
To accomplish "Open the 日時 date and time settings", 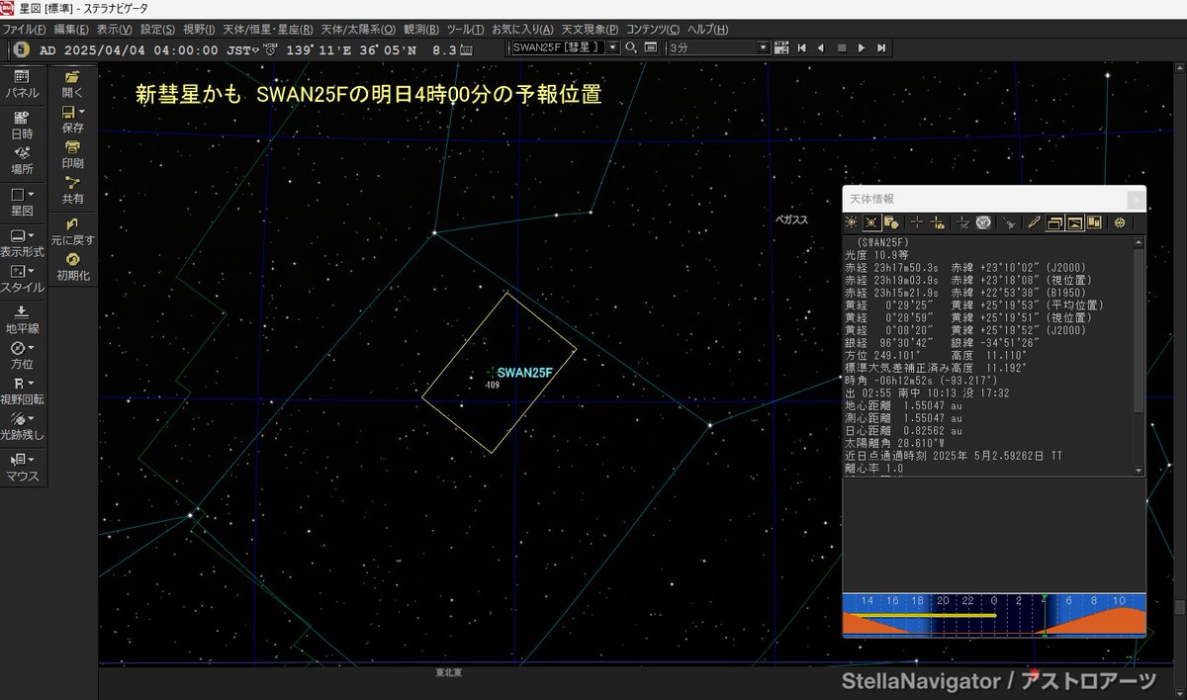I will (x=22, y=123).
